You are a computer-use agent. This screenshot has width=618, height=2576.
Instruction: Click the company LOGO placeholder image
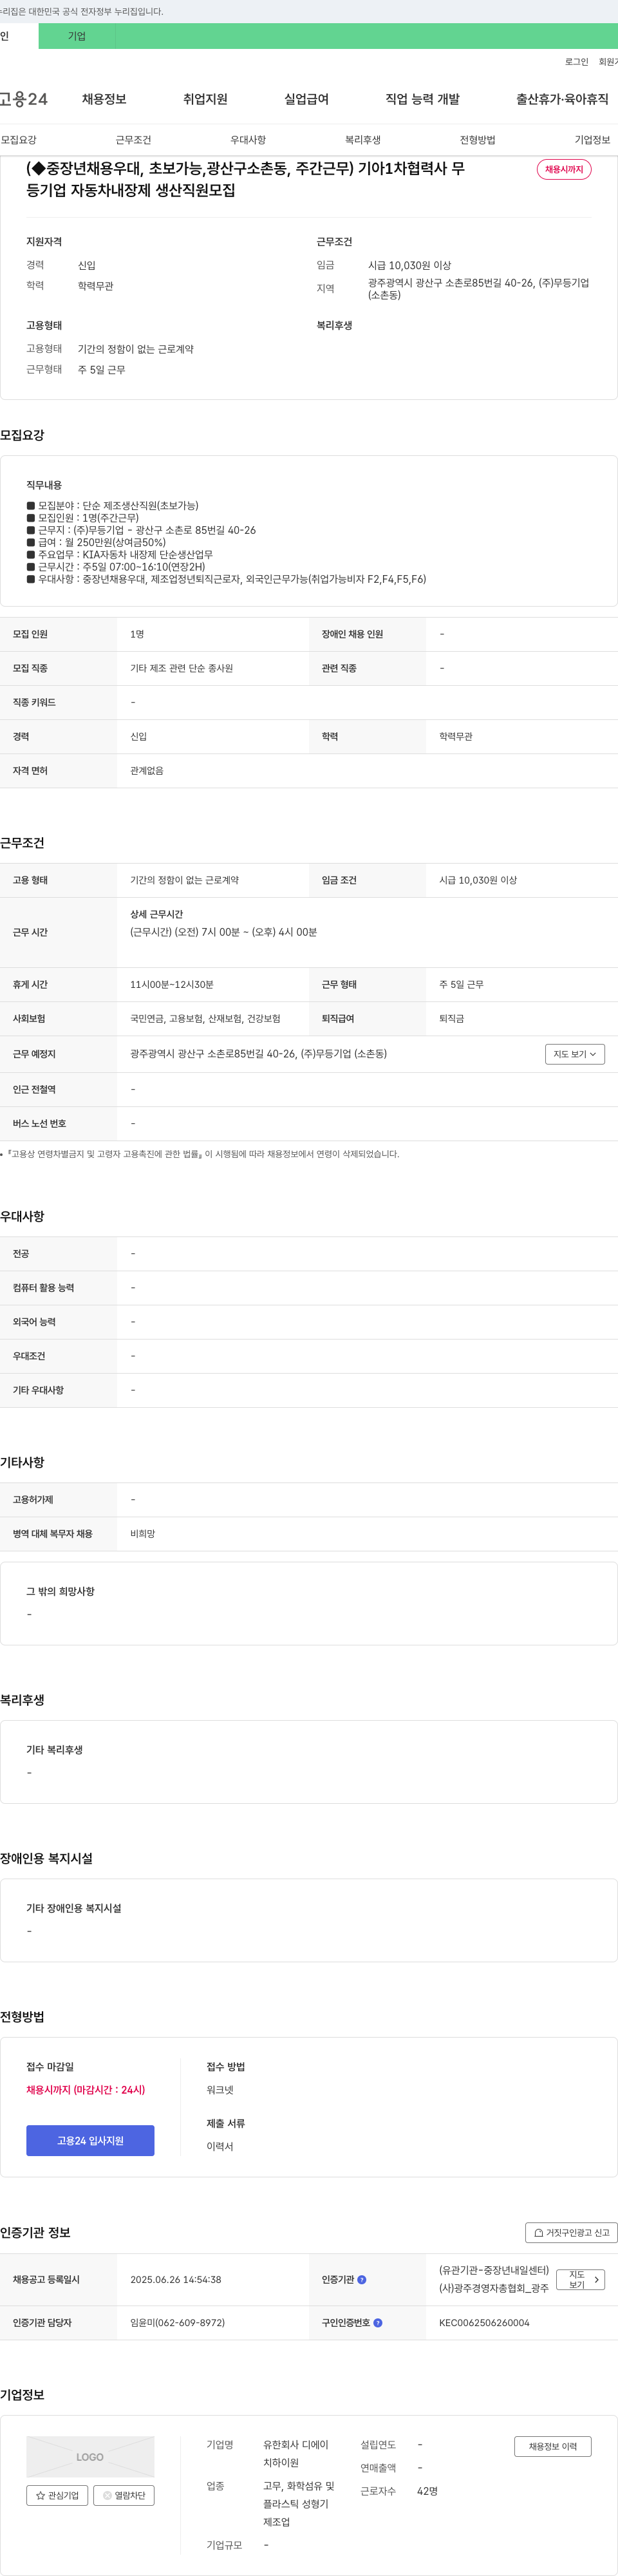coord(90,2456)
